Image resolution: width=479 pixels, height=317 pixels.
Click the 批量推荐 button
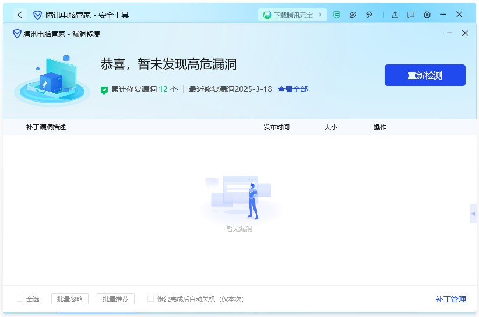pyautogui.click(x=116, y=299)
